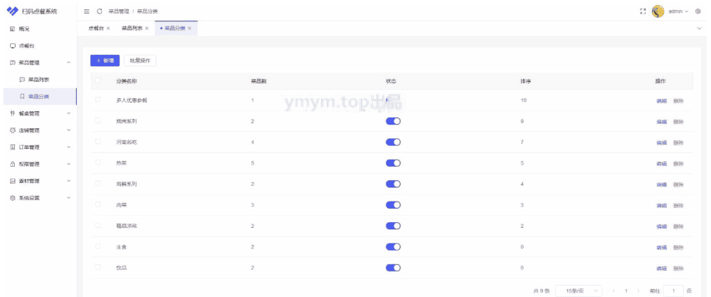Expand the 系统设置 sidebar group
Viewport: 711px width, 297px height.
click(68, 198)
